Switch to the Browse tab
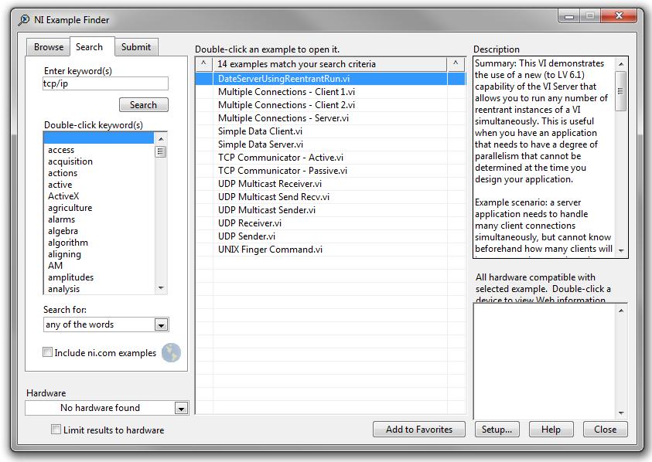The height and width of the screenshot is (462, 652). (x=49, y=47)
